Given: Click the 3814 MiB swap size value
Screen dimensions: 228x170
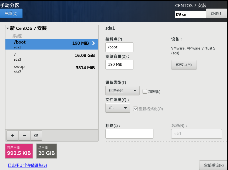Looking at the screenshot, I should click(85, 68).
